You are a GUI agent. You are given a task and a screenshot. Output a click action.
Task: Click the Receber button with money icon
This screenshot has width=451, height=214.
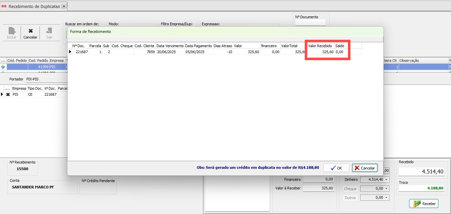pos(424,203)
